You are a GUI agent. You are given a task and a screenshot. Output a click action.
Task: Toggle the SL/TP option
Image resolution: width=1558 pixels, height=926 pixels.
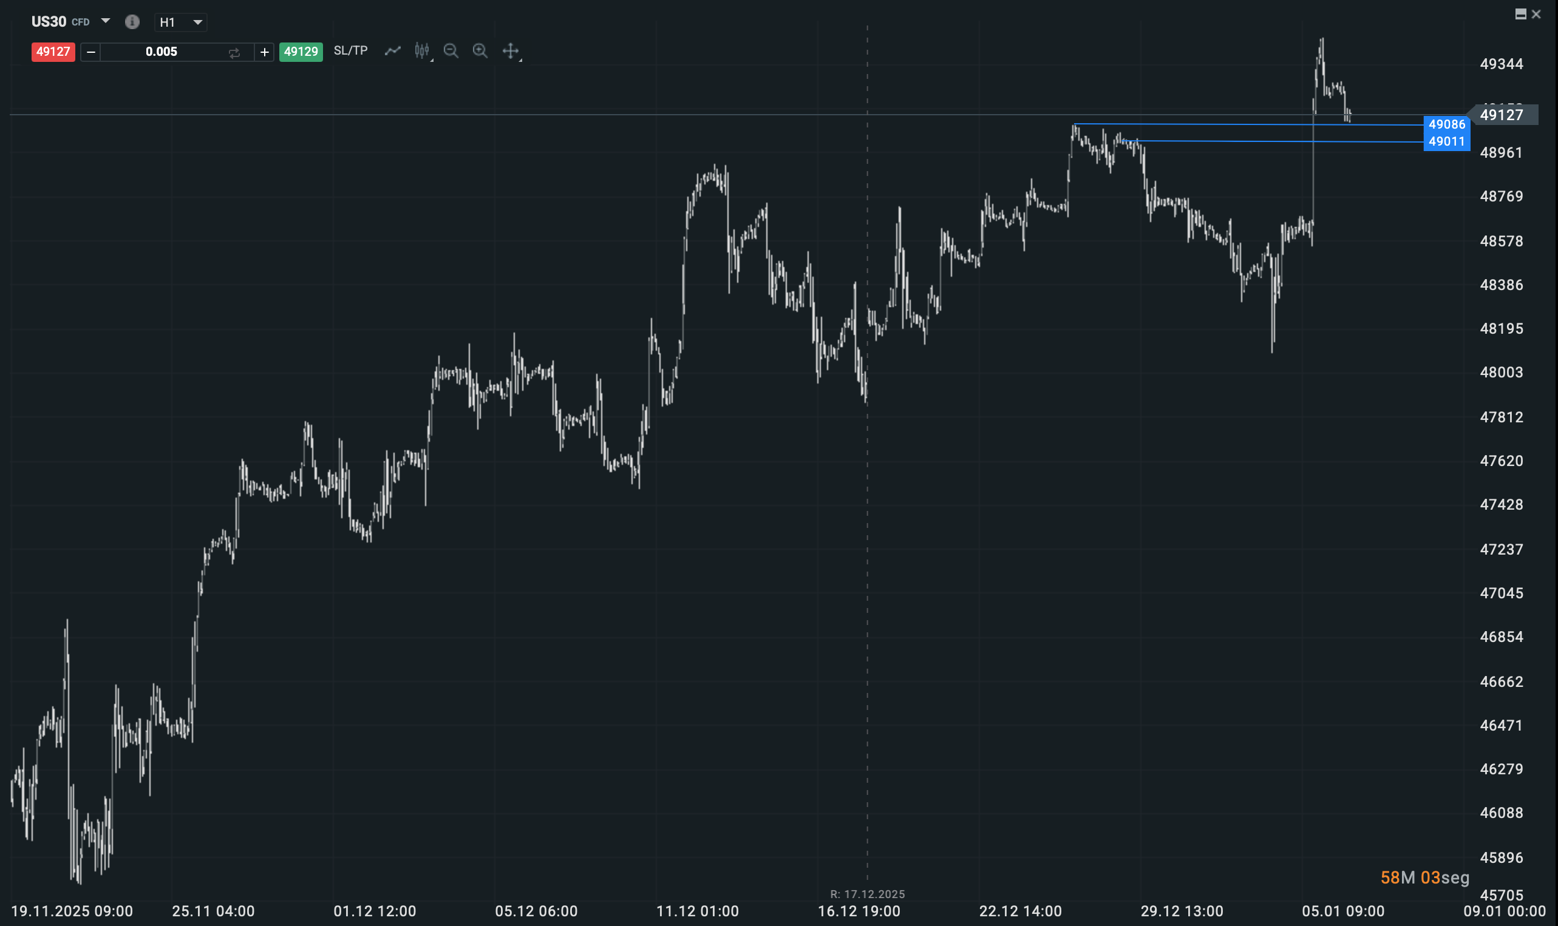click(x=350, y=50)
